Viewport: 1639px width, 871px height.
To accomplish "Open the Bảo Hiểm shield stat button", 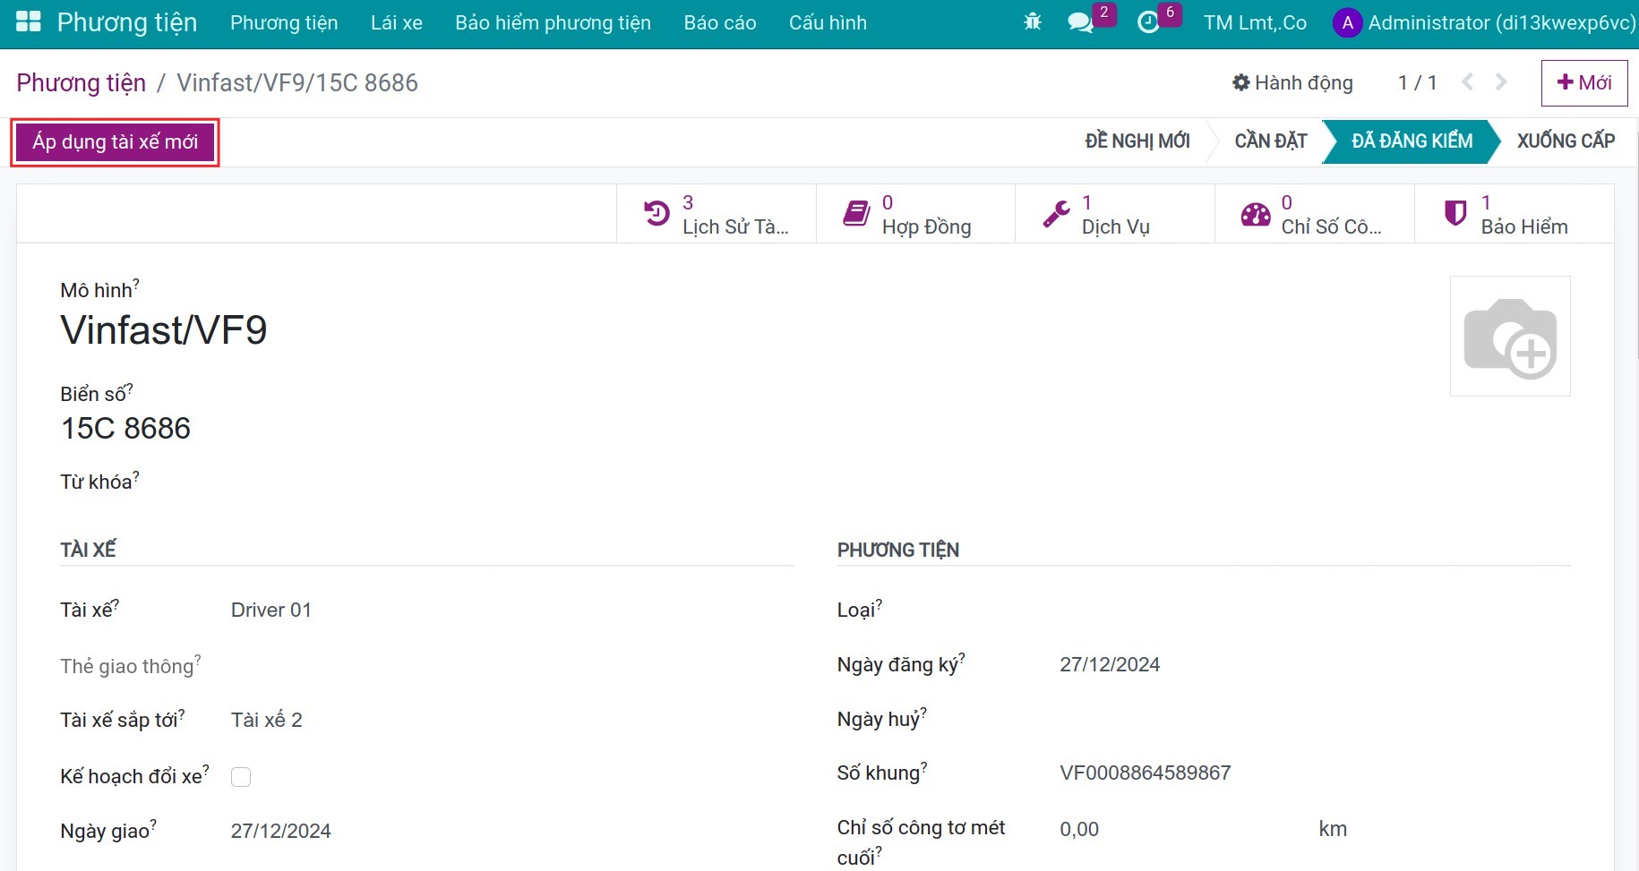I will [1514, 214].
